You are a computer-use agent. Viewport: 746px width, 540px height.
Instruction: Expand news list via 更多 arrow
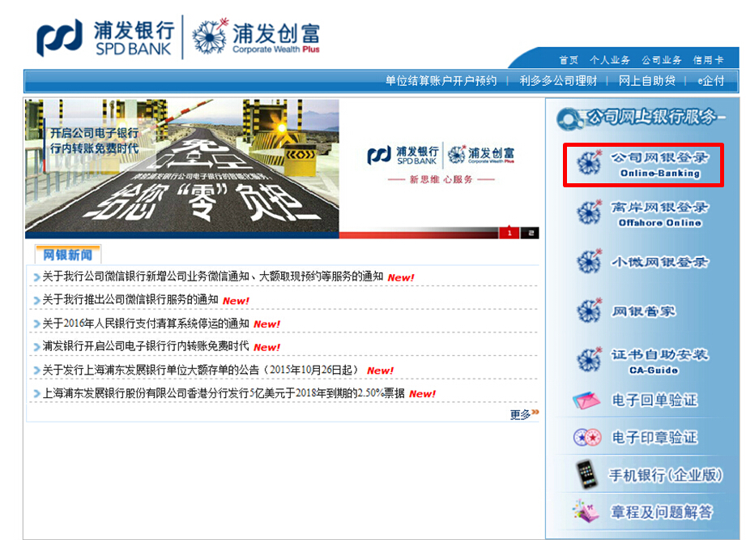click(x=525, y=414)
